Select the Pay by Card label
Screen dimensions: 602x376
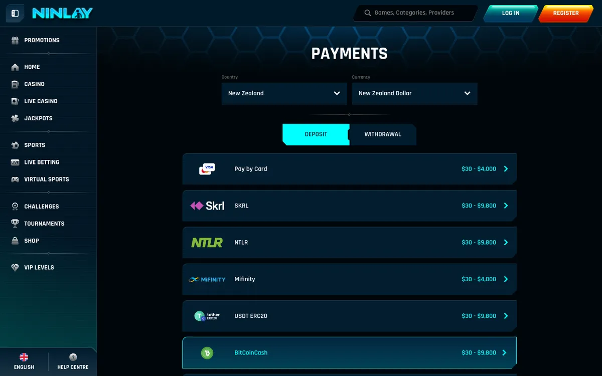[251, 169]
